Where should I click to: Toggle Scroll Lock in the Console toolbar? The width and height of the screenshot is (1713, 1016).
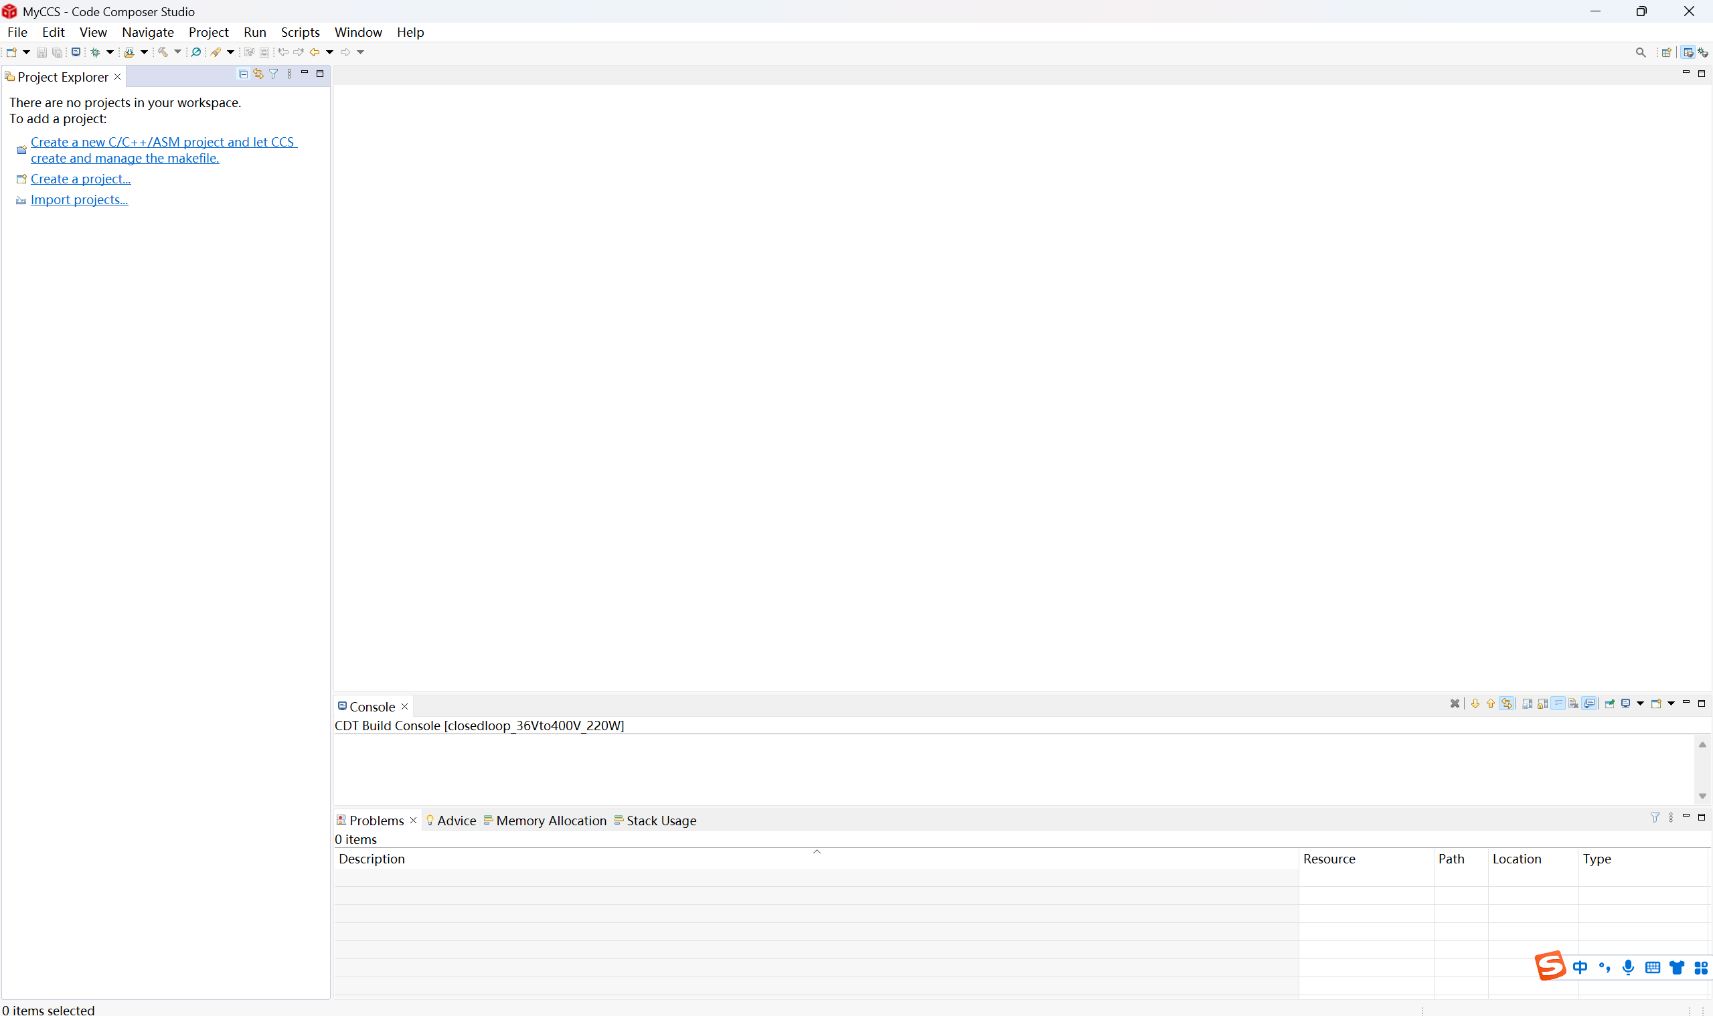point(1544,705)
